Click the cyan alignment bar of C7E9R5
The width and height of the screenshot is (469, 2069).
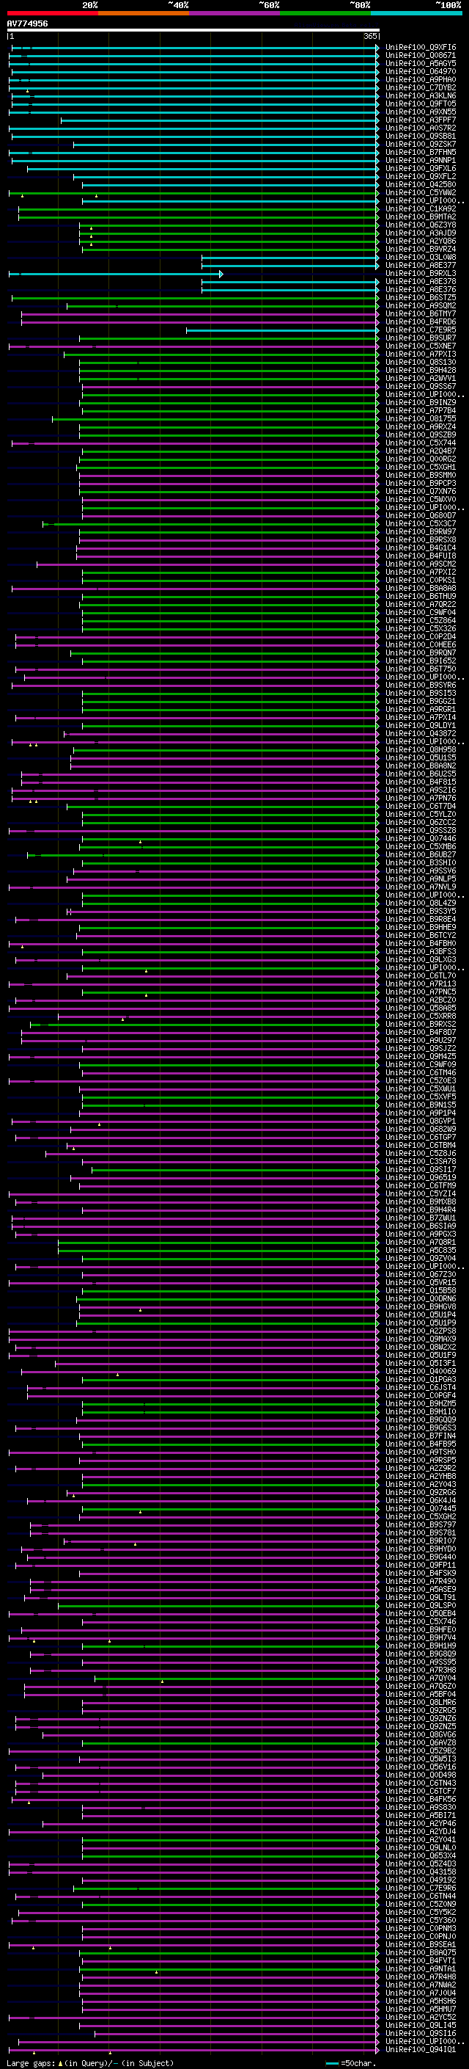tap(283, 330)
